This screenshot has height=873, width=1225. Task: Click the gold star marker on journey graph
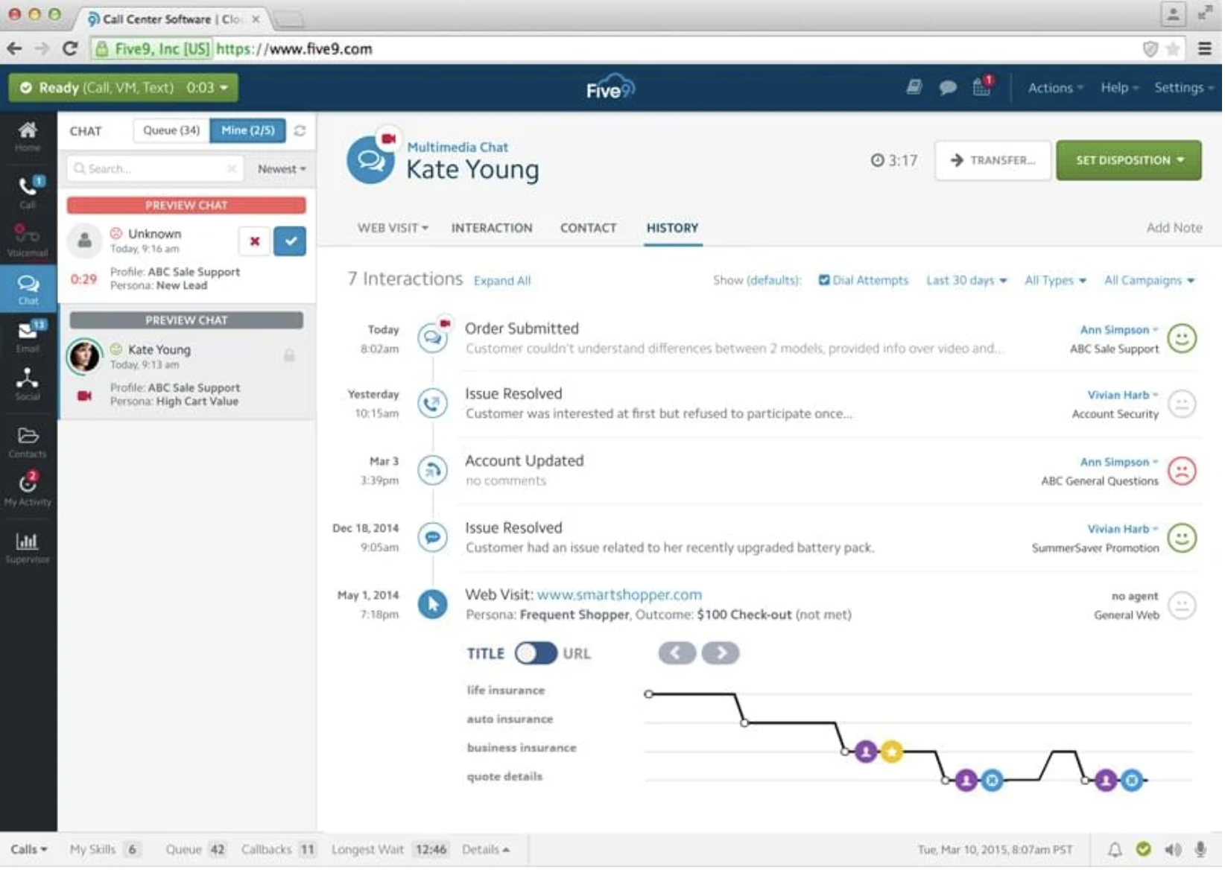point(891,753)
